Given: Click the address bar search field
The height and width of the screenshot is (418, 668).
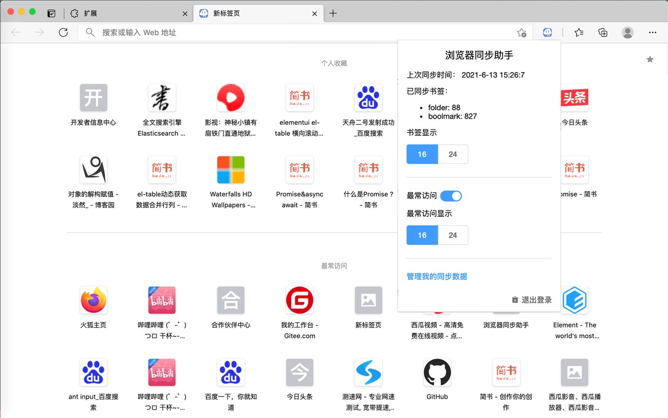Looking at the screenshot, I should click(x=305, y=32).
